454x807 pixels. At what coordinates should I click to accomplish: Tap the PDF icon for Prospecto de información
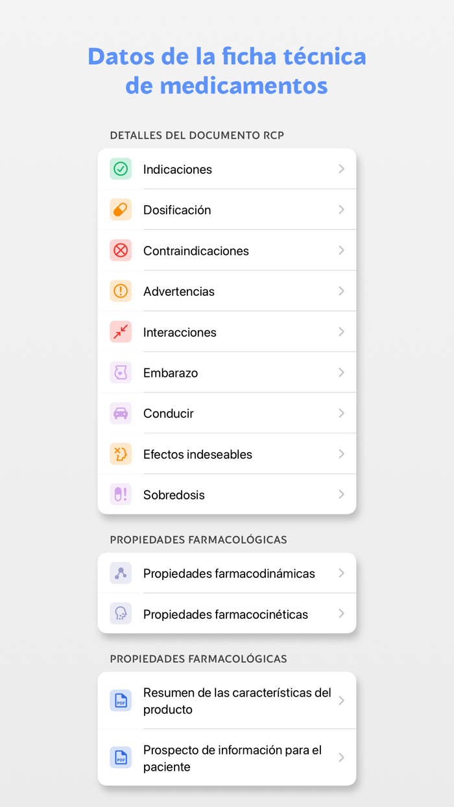click(x=121, y=757)
